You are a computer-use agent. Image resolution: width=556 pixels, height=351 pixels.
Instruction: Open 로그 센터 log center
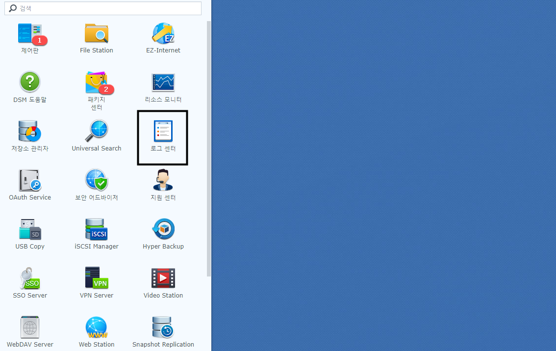(163, 131)
